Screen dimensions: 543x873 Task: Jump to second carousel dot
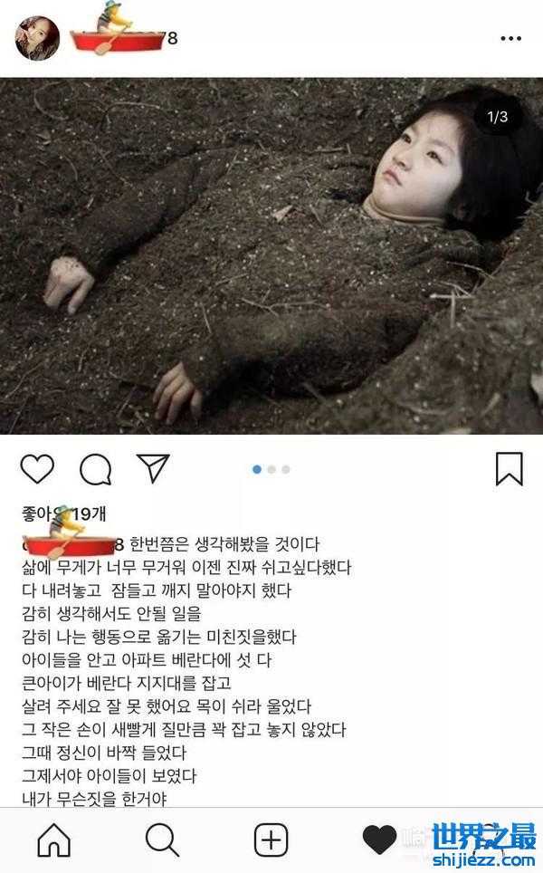coord(271,469)
